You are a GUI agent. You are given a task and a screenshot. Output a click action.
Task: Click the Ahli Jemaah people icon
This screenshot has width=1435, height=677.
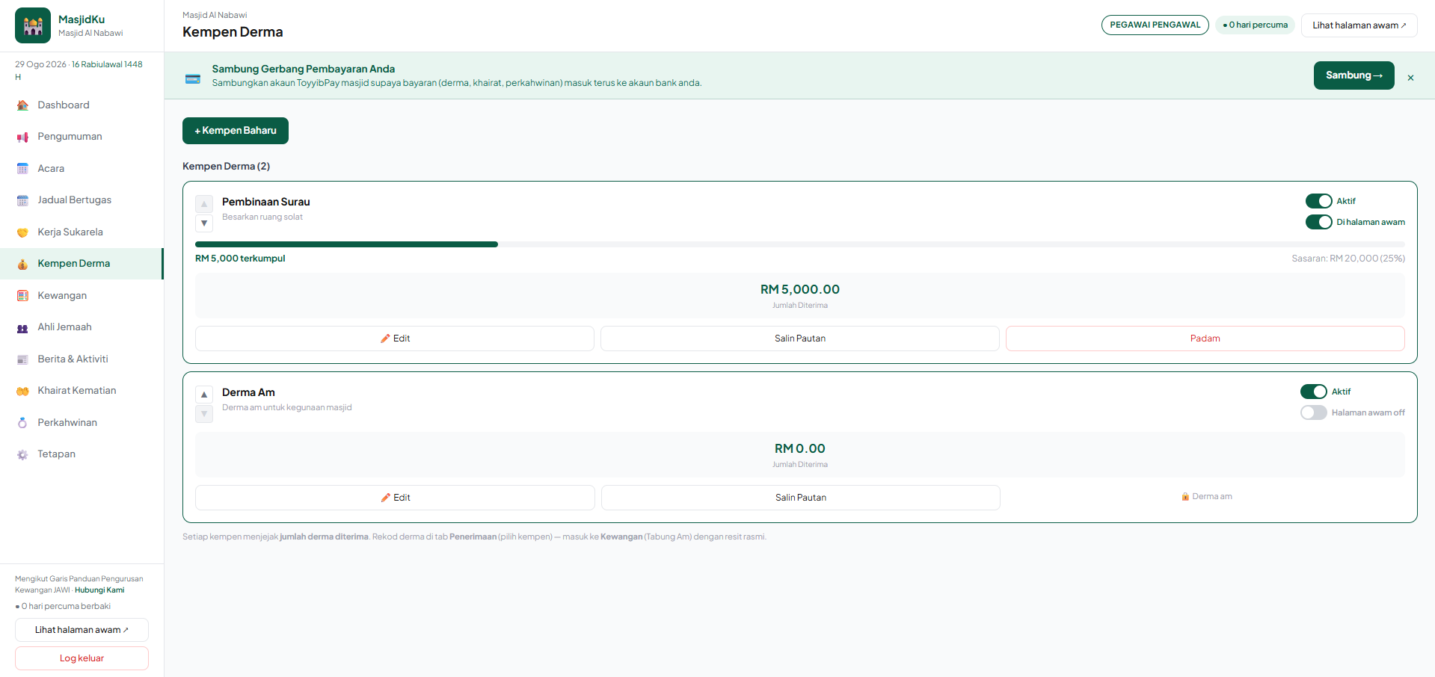coord(22,327)
